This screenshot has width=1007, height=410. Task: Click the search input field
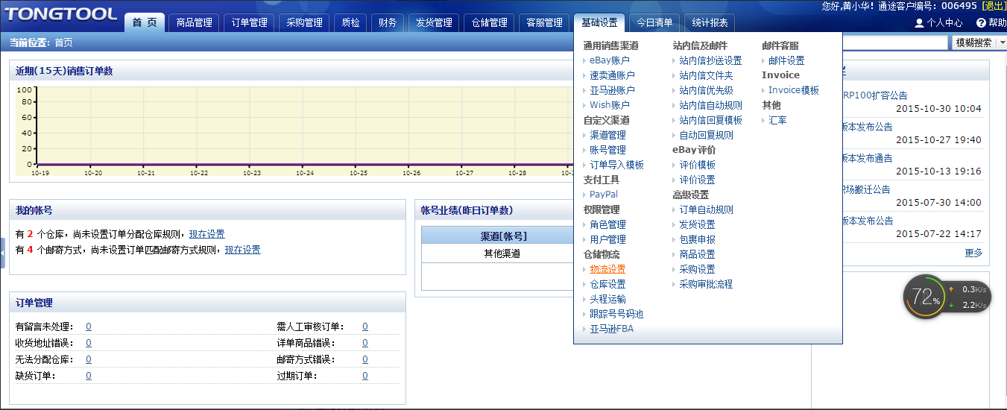point(896,42)
